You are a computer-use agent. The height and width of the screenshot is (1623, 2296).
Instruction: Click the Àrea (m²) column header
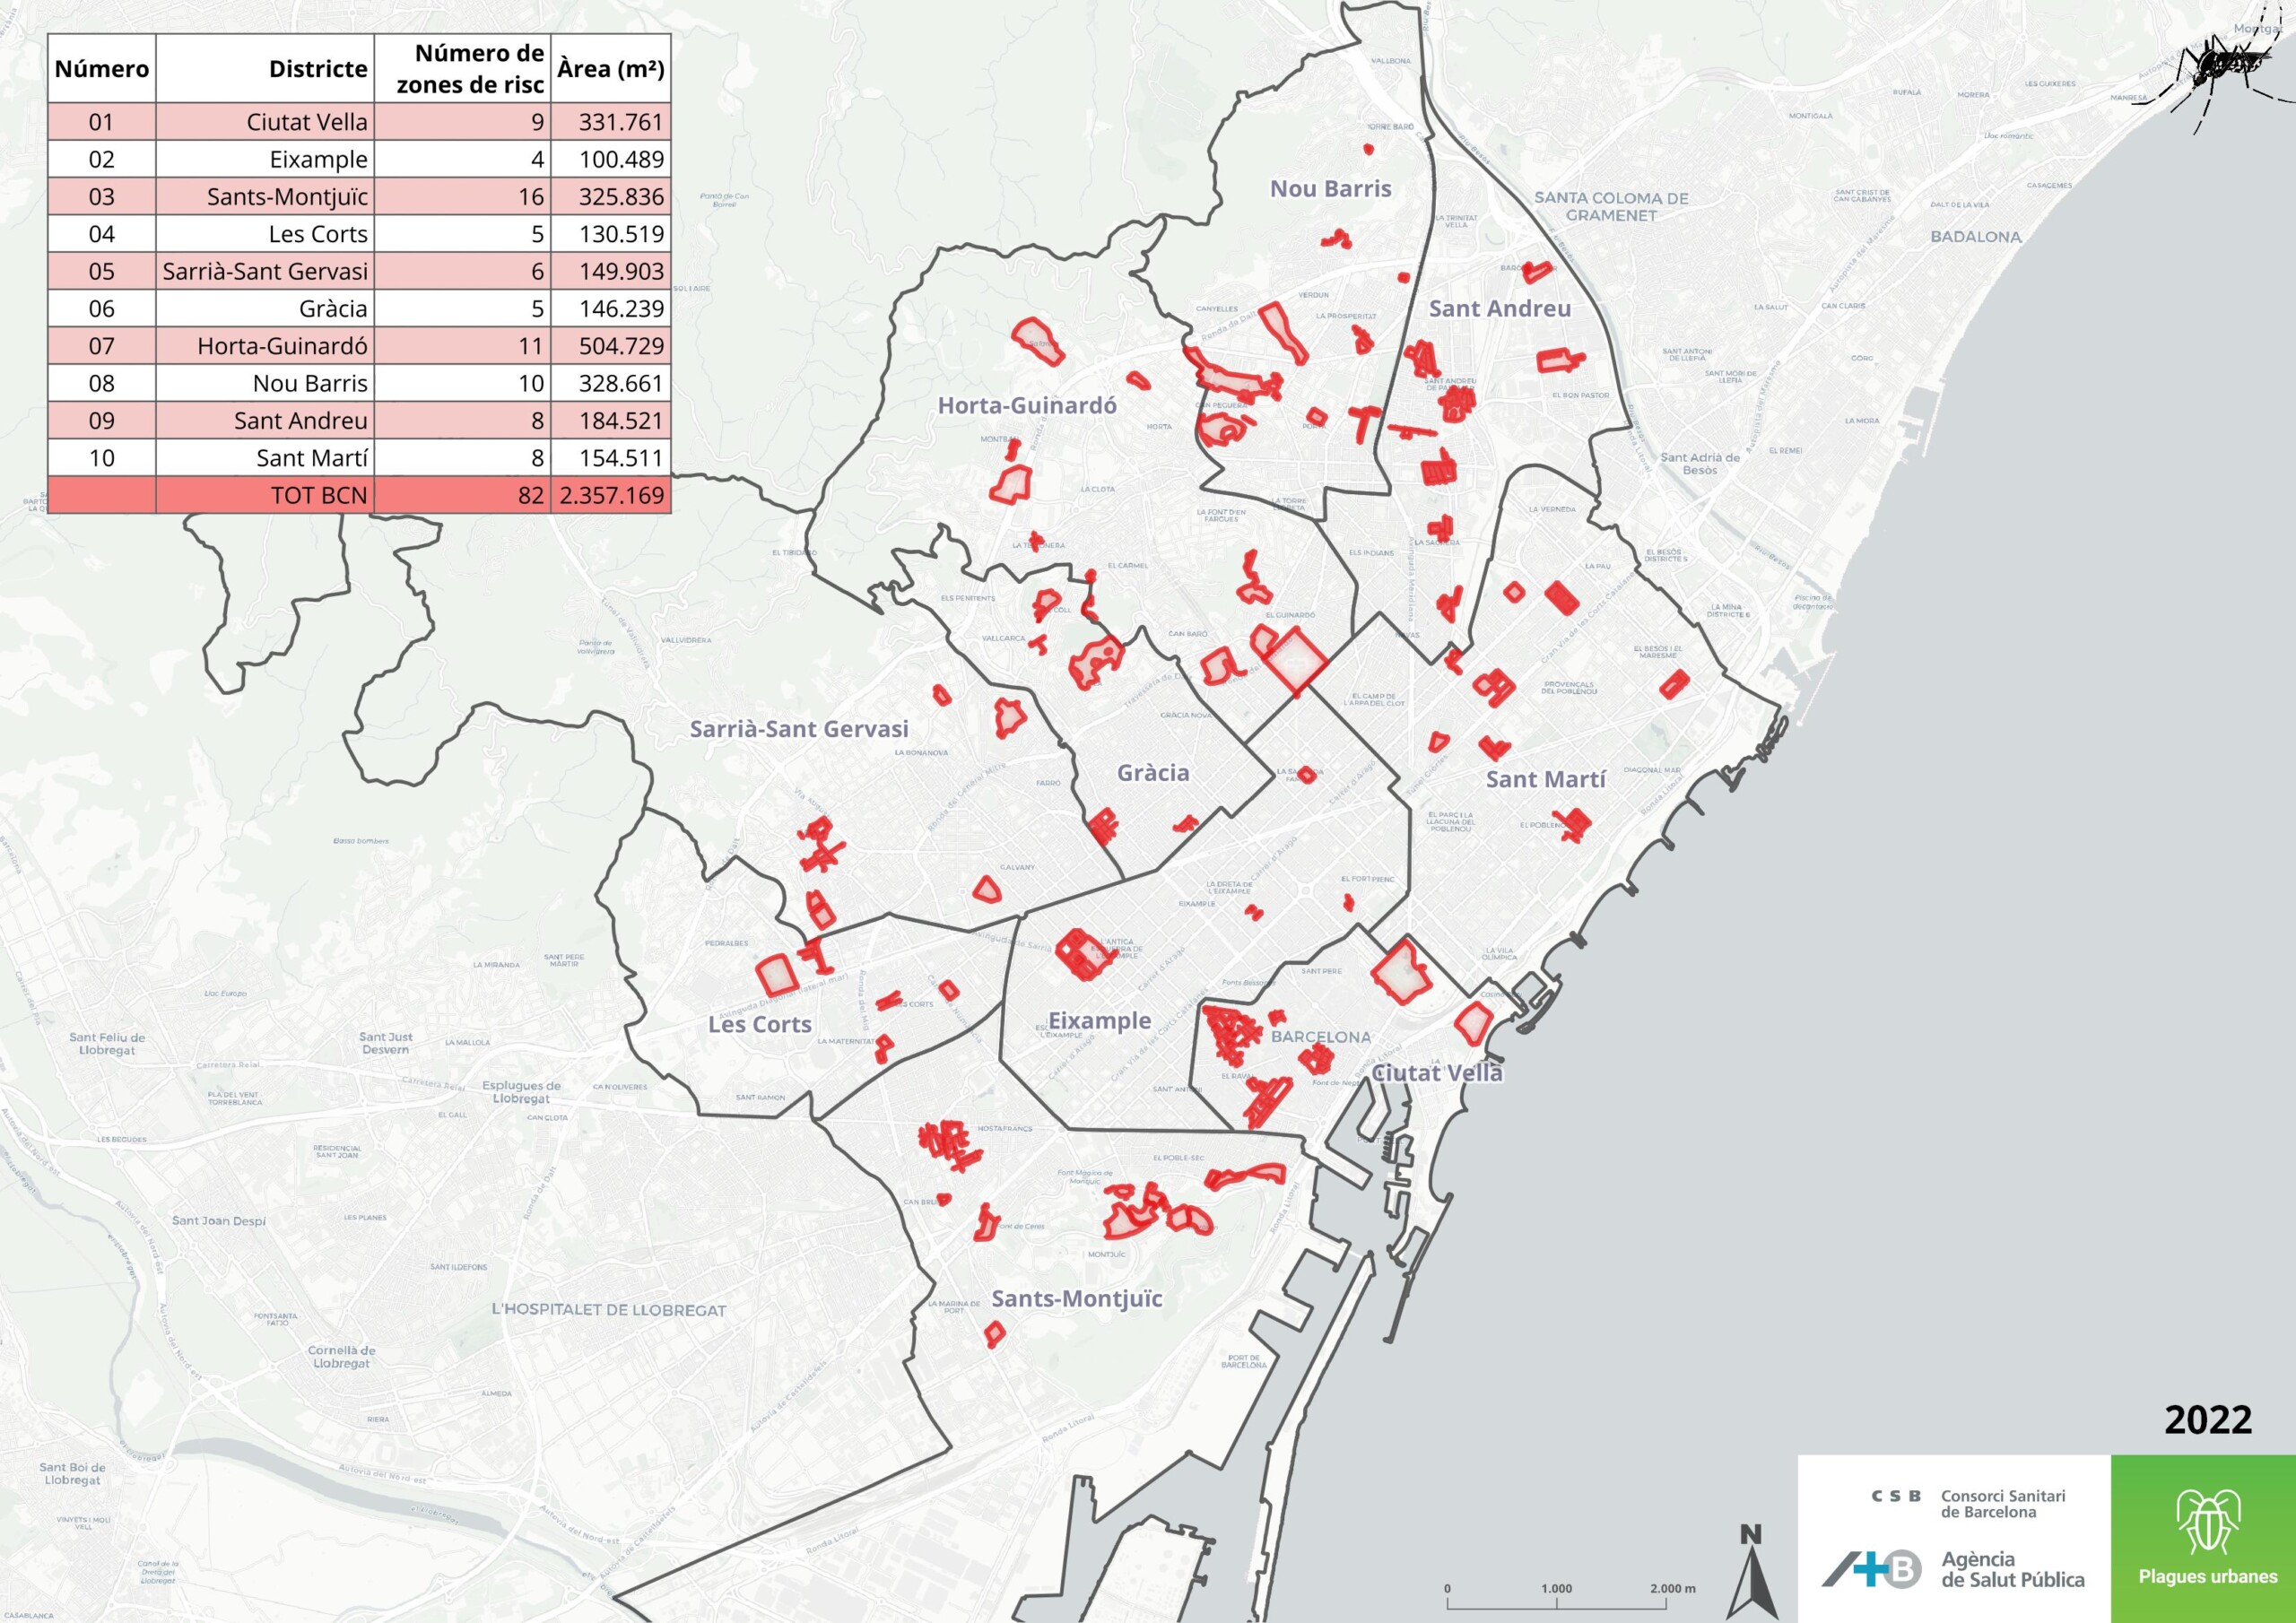610,69
